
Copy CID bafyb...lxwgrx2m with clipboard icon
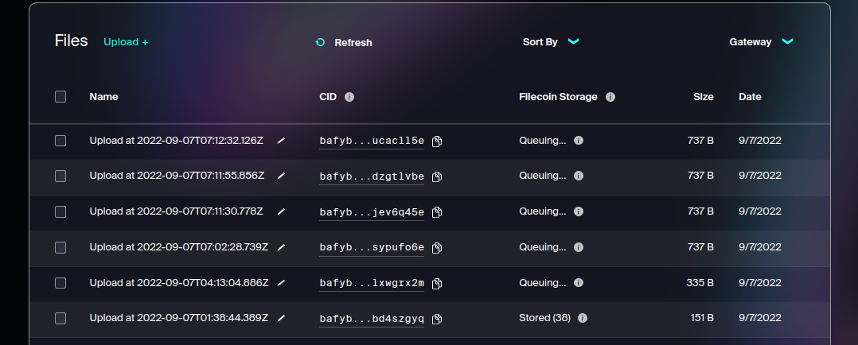tap(437, 283)
